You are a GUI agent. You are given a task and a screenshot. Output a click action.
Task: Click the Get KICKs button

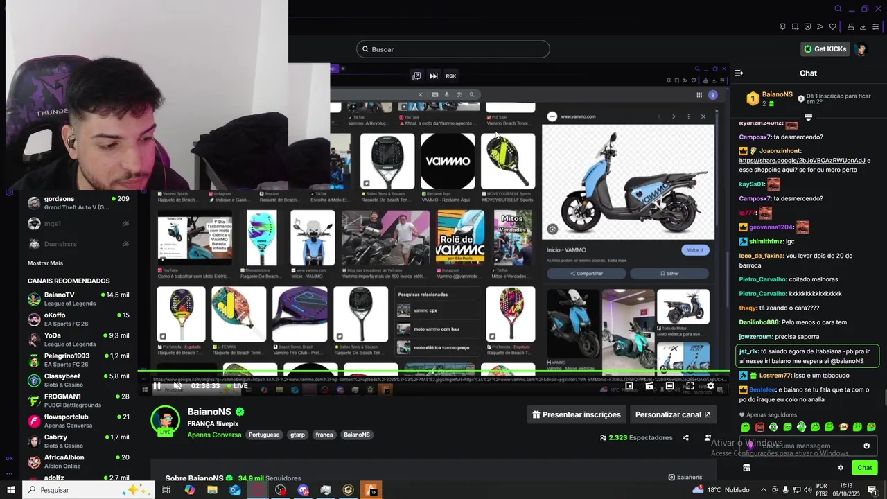(x=825, y=49)
